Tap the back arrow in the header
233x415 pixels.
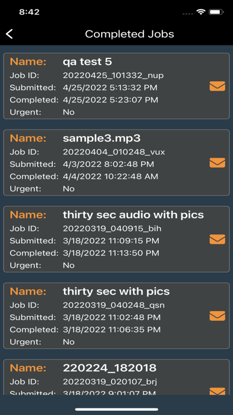point(10,34)
